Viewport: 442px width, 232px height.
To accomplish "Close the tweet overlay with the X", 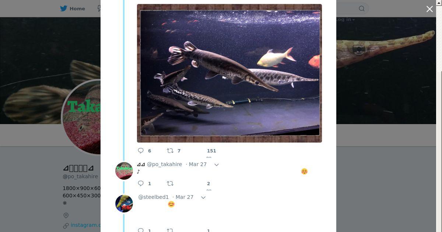I will point(429,9).
